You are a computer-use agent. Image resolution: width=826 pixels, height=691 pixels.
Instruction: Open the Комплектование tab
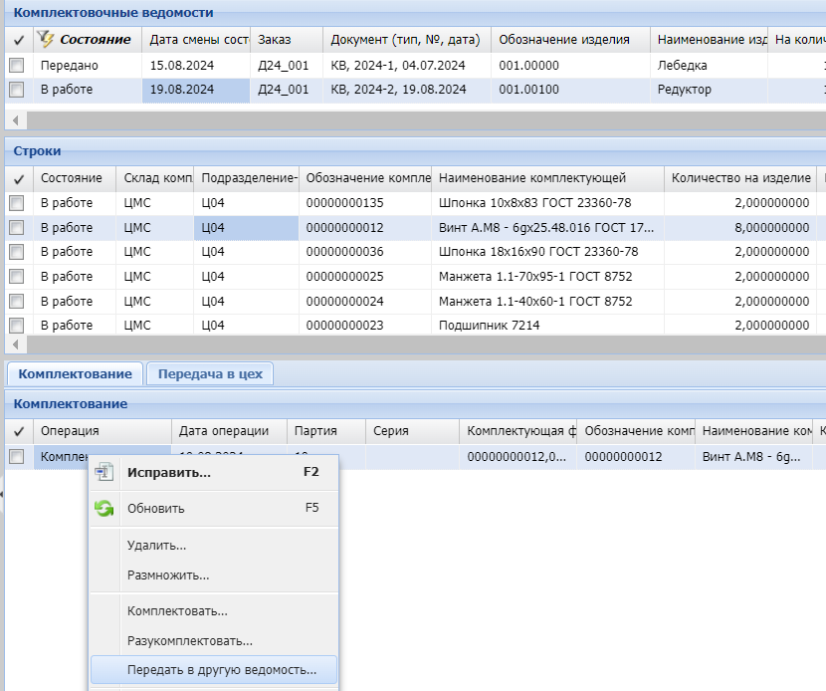click(x=76, y=373)
